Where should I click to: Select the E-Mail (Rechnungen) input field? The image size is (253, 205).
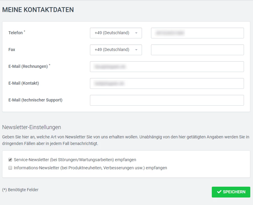click(x=167, y=67)
